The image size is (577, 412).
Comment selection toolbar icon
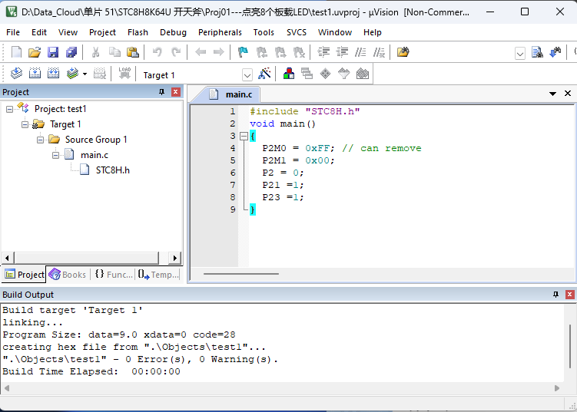(x=360, y=52)
